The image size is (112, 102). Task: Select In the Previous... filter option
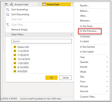89,31
